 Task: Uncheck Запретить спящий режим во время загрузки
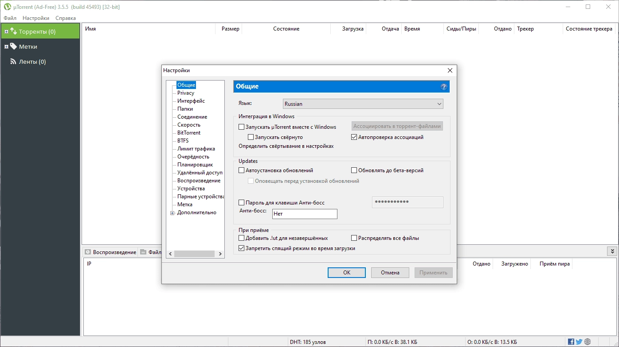pyautogui.click(x=242, y=248)
